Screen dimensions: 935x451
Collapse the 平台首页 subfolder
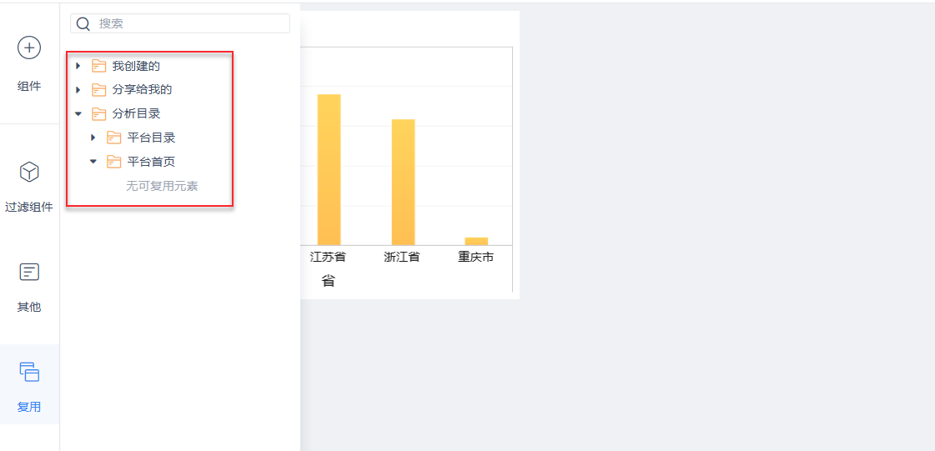point(93,162)
